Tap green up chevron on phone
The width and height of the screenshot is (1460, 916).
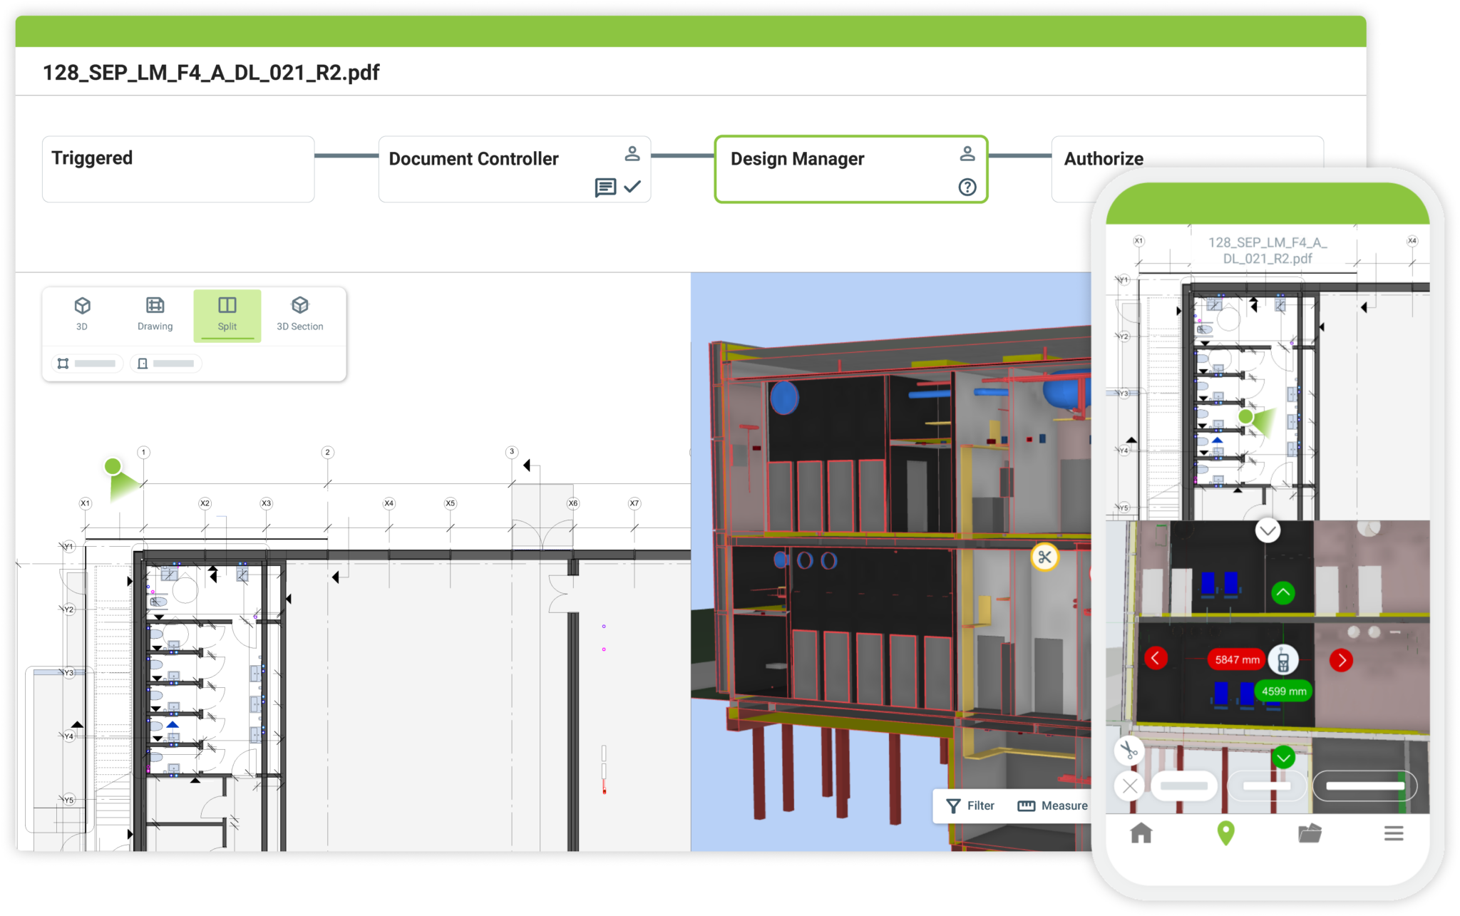pyautogui.click(x=1283, y=592)
